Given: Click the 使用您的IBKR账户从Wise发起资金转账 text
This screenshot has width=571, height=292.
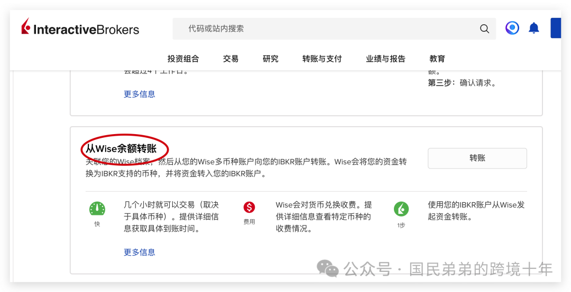Looking at the screenshot, I should (x=476, y=211).
